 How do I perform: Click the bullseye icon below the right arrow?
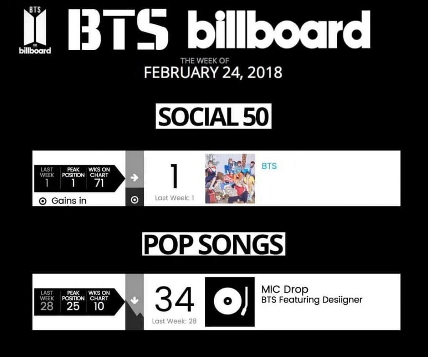coord(135,200)
